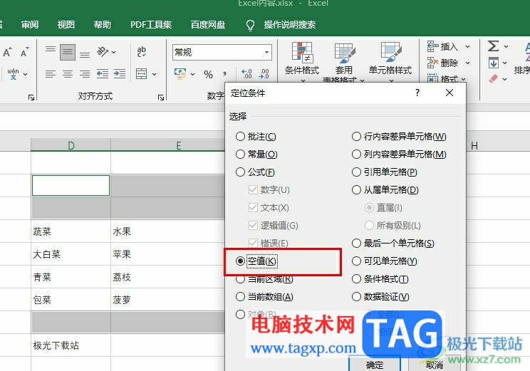Open format as table (套用表格格式)
This screenshot has width=530, height=371.
point(344,62)
